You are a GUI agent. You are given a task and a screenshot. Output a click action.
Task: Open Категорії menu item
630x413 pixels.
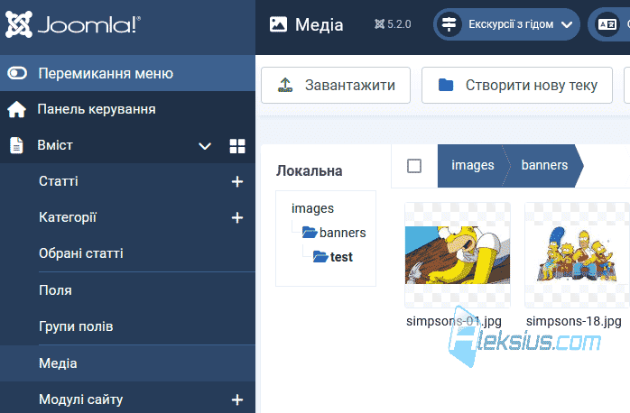click(x=68, y=217)
